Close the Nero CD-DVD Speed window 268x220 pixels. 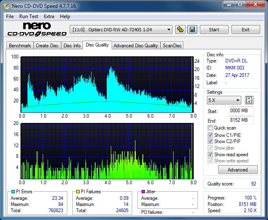pyautogui.click(x=255, y=5)
